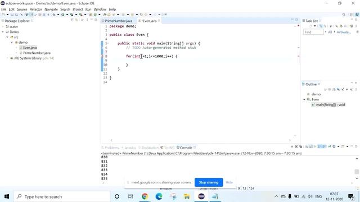Toggle Show Console When Standard Out Changes
The image size is (360, 202).
(x=320, y=146)
